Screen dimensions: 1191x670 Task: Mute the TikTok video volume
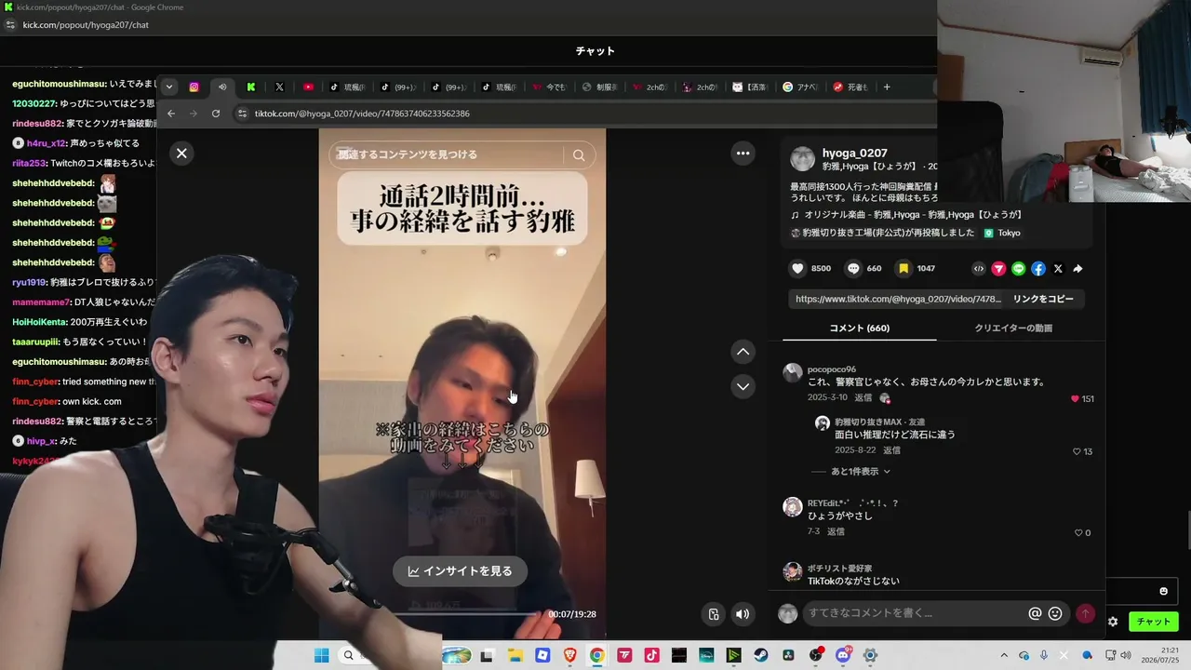[x=743, y=614]
